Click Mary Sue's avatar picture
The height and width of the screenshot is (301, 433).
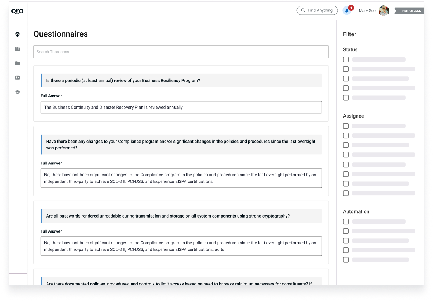click(384, 11)
